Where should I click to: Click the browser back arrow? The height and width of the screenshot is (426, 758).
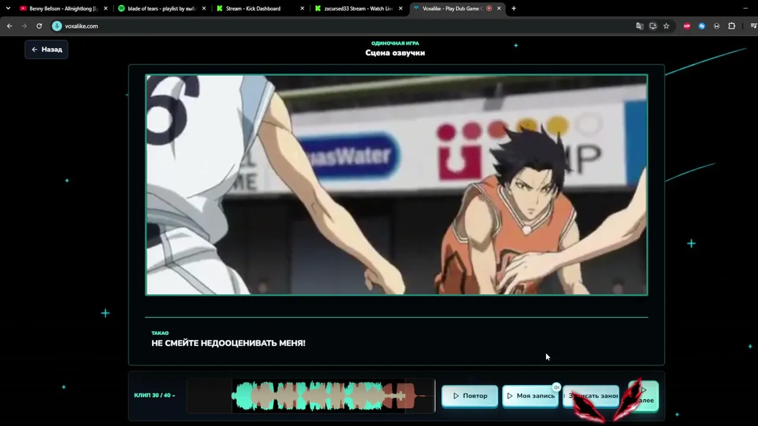(x=9, y=26)
